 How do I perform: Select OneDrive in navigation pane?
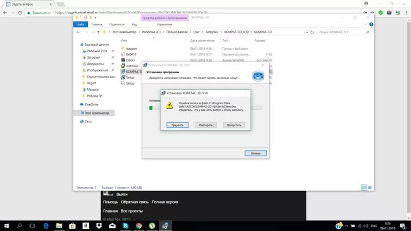(x=91, y=105)
